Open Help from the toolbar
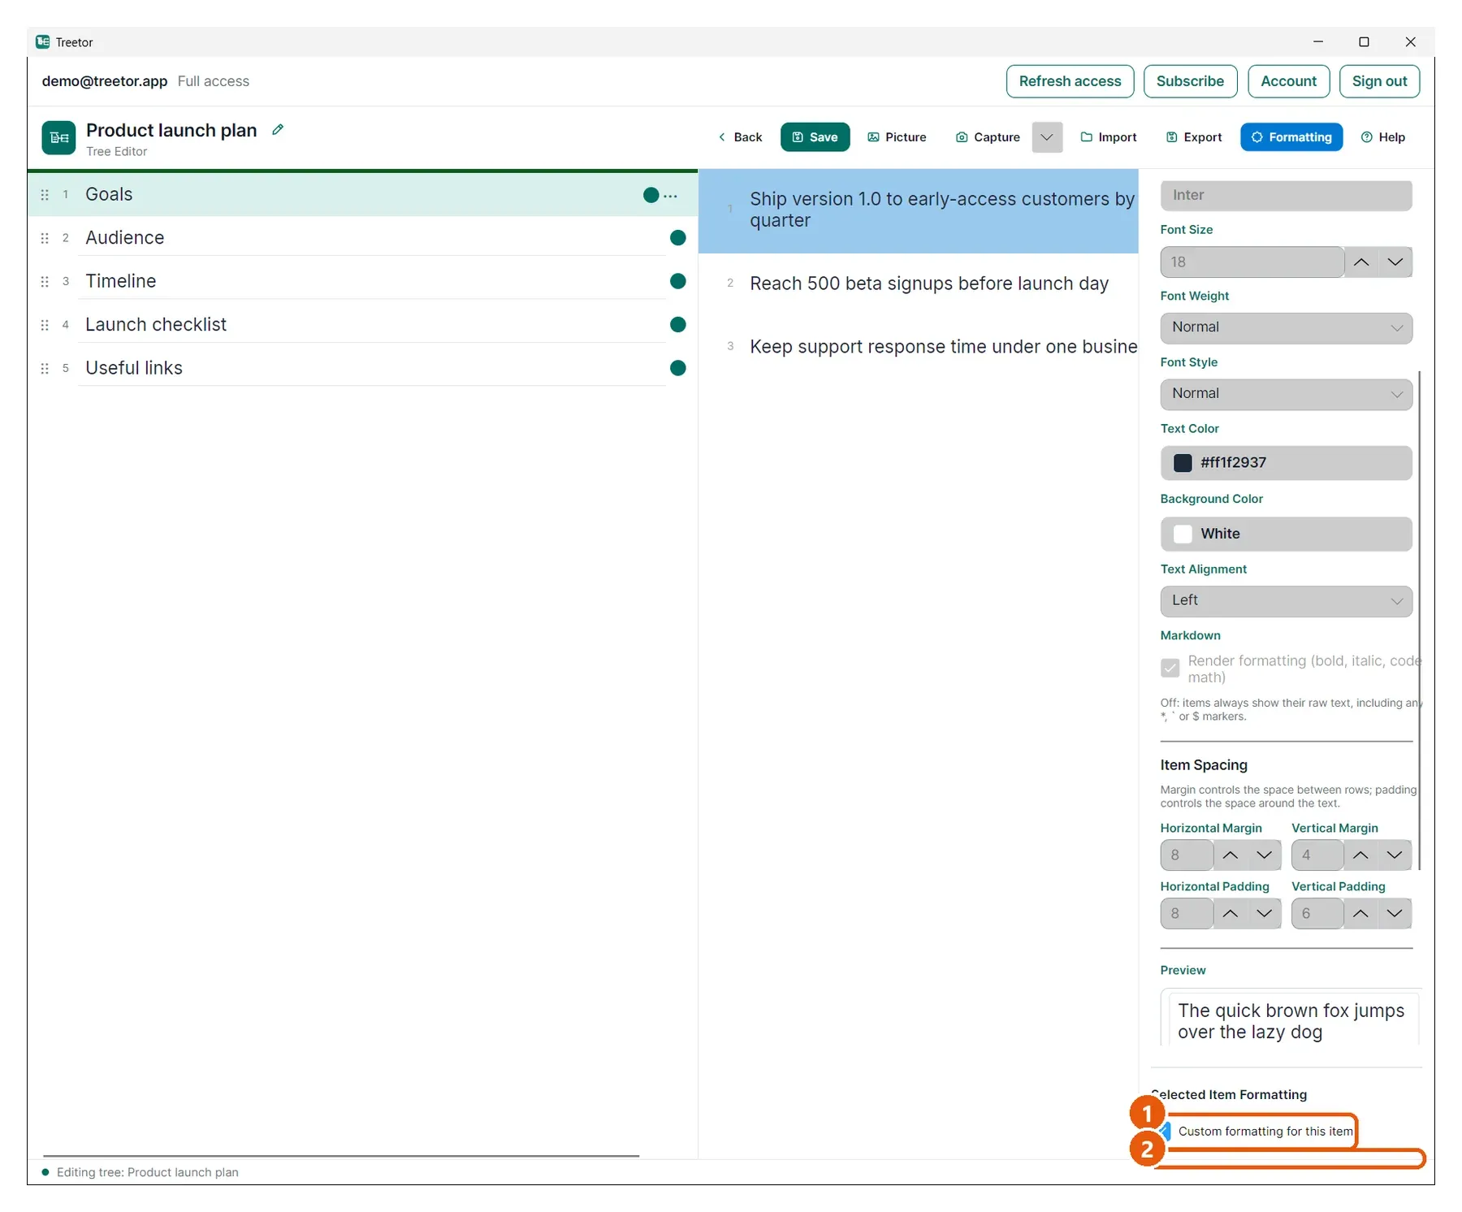The width and height of the screenshot is (1462, 1212). pos(1383,137)
